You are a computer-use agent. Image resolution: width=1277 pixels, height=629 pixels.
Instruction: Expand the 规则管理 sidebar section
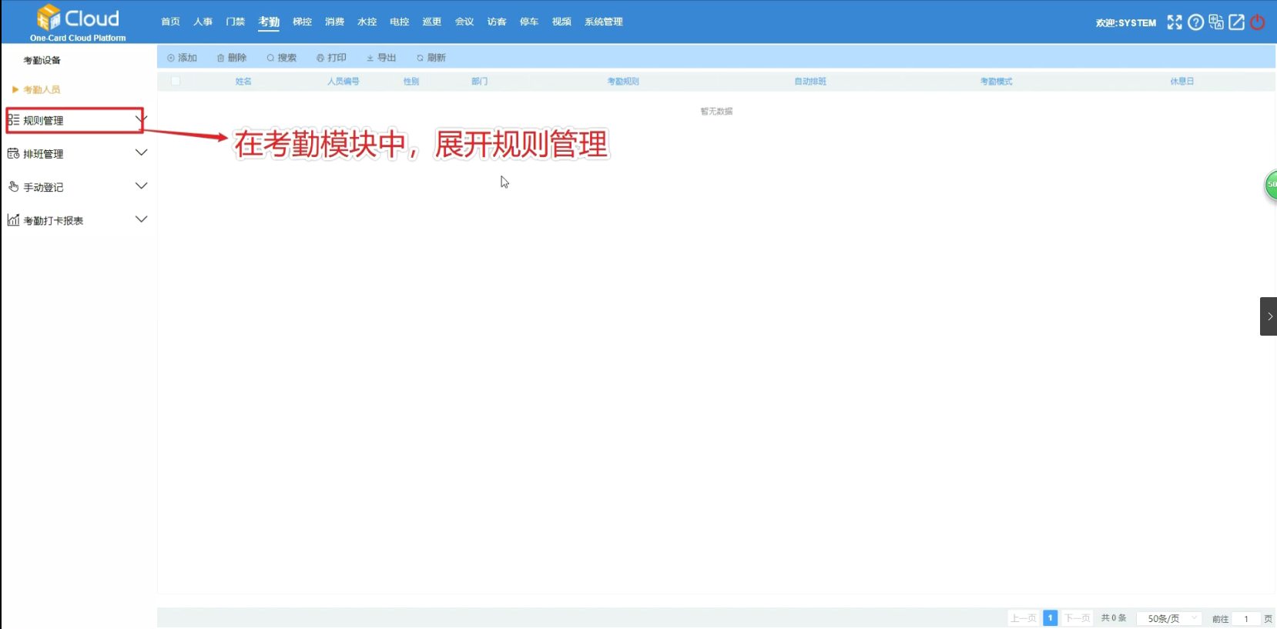[x=75, y=120]
